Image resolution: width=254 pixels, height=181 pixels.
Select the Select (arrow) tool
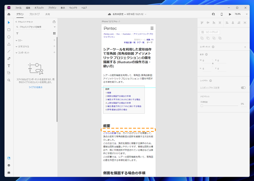coord(9,23)
